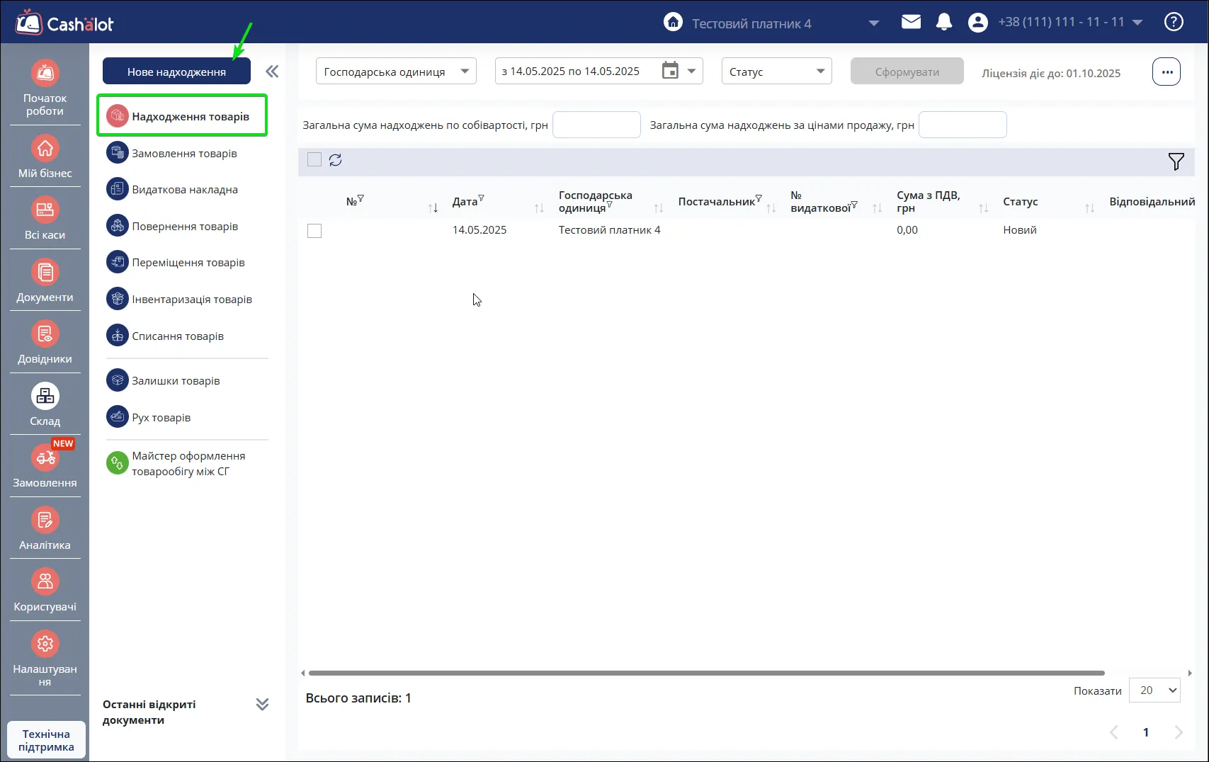
Task: Open the Аналітика sidebar icon
Action: click(x=45, y=521)
